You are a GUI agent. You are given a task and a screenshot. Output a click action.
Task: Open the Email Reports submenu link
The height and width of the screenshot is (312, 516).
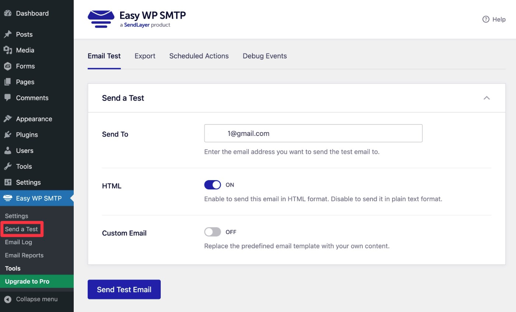pos(24,255)
